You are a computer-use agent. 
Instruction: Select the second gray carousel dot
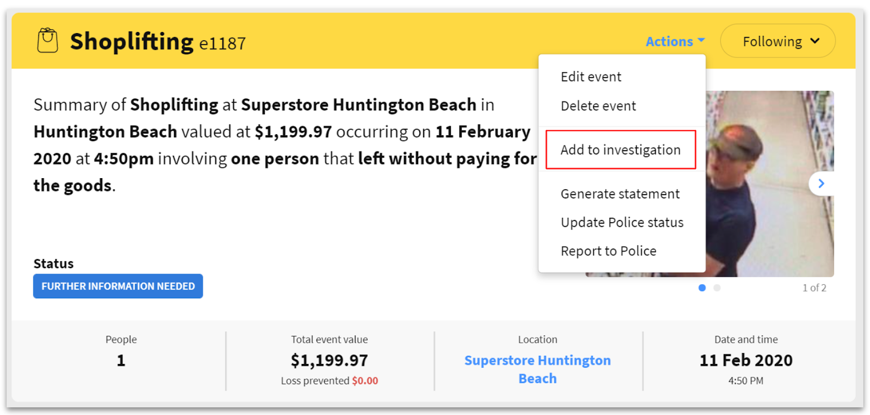click(717, 288)
